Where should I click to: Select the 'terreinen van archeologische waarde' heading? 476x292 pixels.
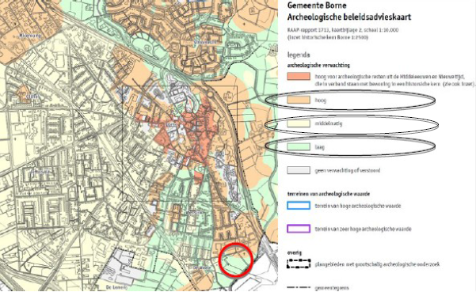point(329,194)
